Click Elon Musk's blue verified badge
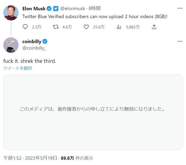Image resolution: width=186 pixels, height=165 pixels. coord(49,9)
